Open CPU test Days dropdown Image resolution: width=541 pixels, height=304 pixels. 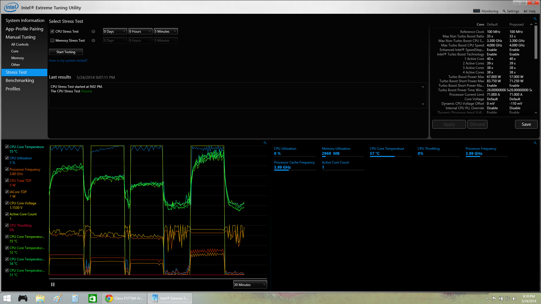tap(115, 32)
